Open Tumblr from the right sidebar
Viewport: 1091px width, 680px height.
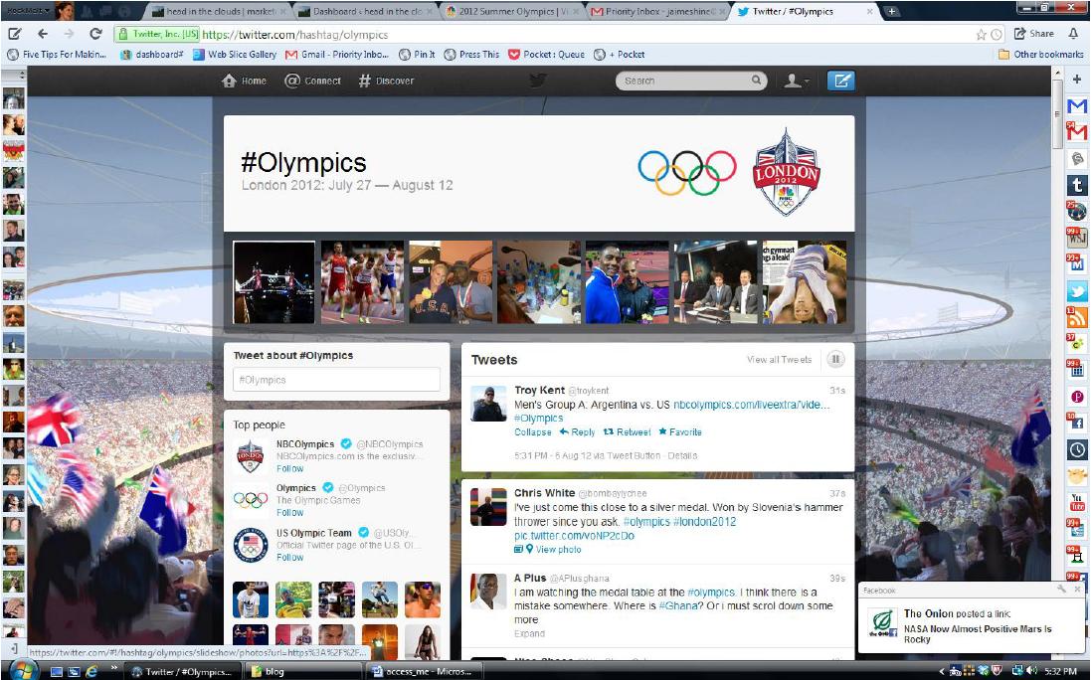pos(1076,185)
